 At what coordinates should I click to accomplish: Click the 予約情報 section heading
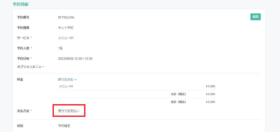pos(20,5)
